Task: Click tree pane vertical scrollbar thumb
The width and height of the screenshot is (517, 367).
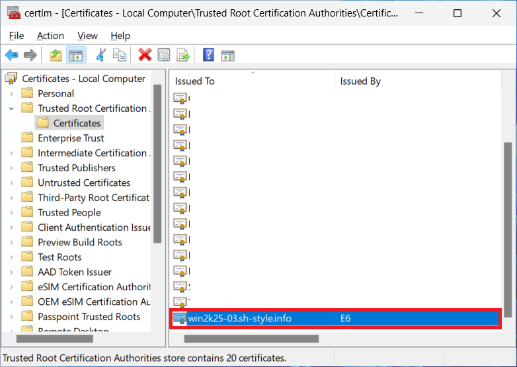Action: click(x=157, y=164)
